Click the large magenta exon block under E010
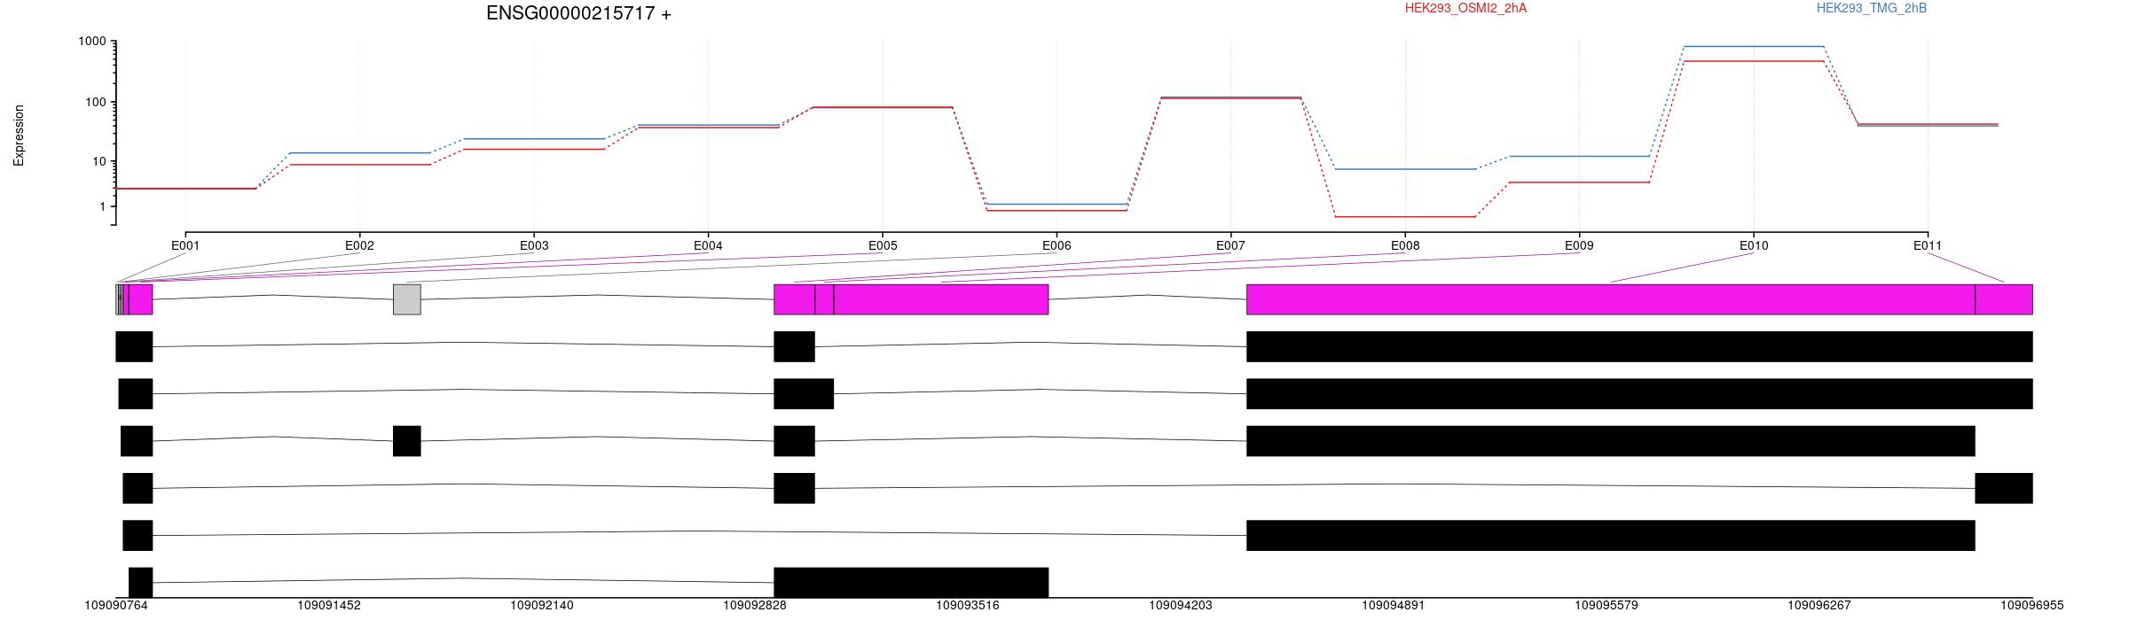 click(1611, 299)
